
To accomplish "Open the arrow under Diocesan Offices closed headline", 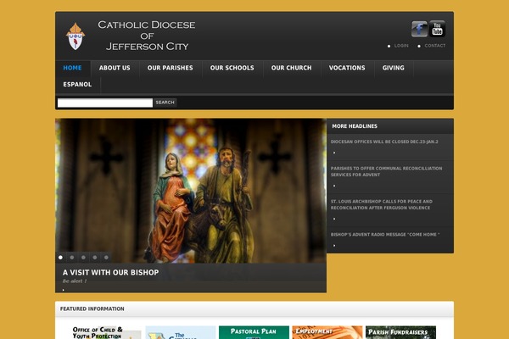I will click(x=334, y=153).
